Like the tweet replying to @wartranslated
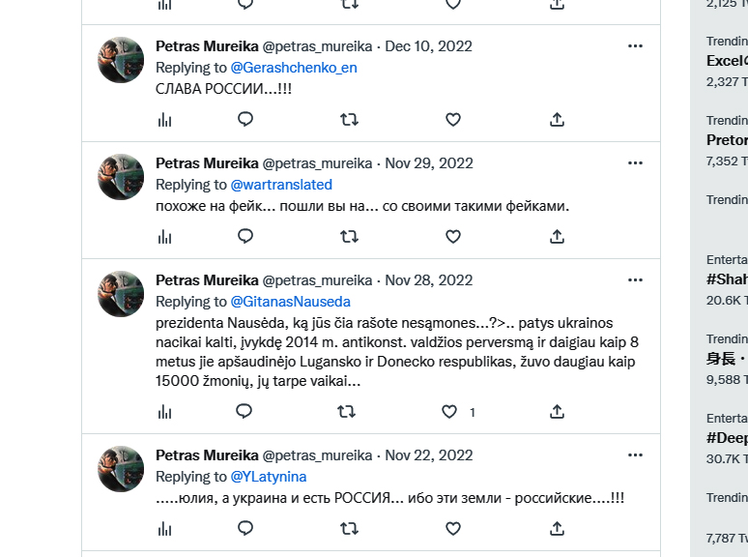This screenshot has height=557, width=748. [452, 236]
